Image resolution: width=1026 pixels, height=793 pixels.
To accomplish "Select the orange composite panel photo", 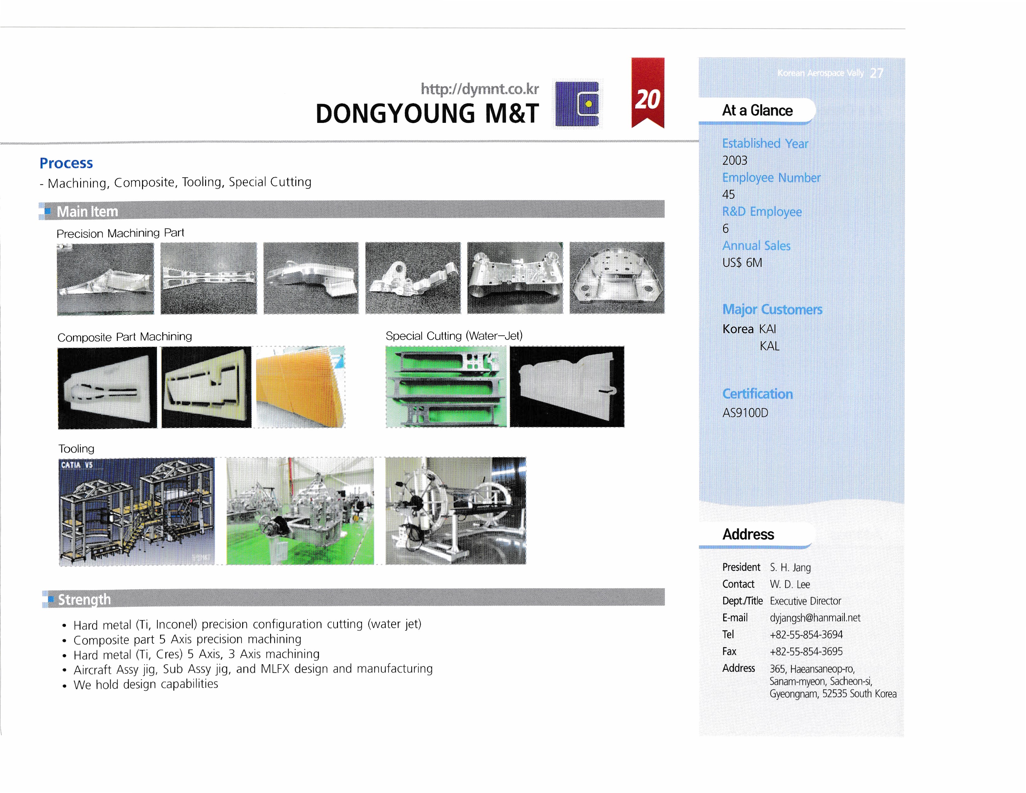I will tap(300, 387).
